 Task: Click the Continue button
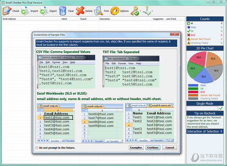pos(153,148)
